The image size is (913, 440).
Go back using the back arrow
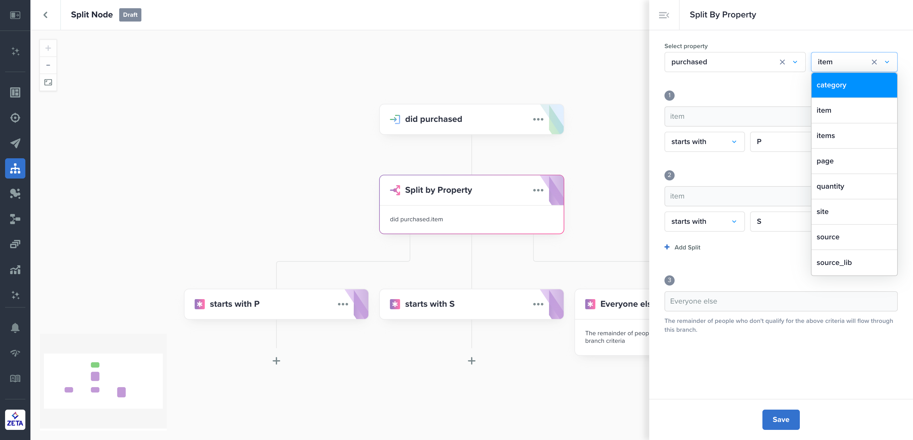45,15
